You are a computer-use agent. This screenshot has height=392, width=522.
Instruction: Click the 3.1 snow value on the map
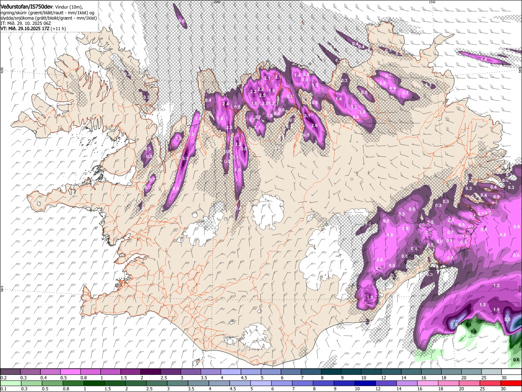(307, 116)
